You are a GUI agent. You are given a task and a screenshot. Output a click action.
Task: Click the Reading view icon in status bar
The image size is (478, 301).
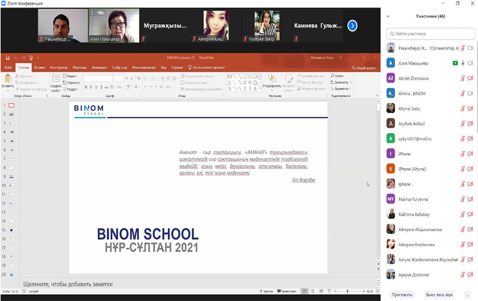click(321, 291)
